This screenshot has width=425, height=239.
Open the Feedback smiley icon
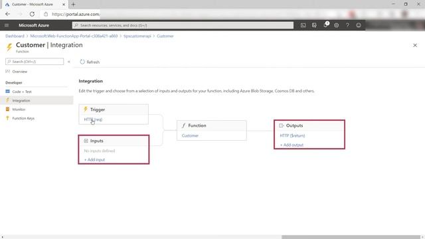tap(359, 25)
